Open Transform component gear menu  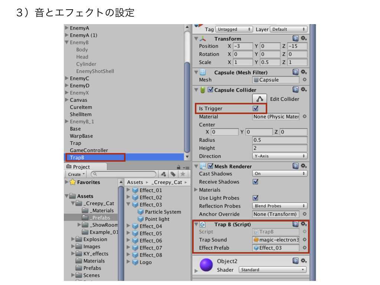tap(304, 38)
